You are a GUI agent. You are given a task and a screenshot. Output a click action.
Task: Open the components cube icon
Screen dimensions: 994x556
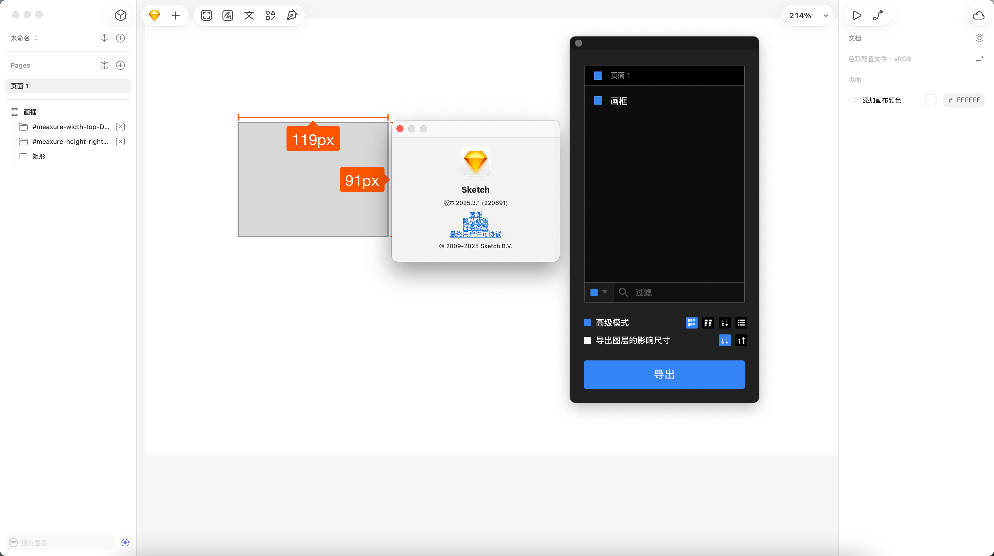120,15
